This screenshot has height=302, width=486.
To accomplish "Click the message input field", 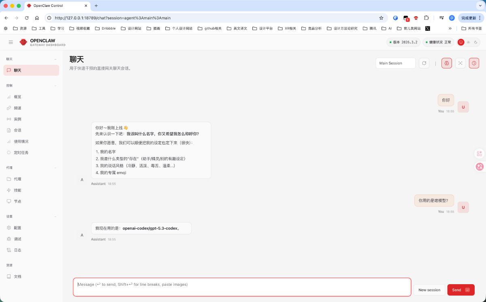I will click(x=242, y=287).
